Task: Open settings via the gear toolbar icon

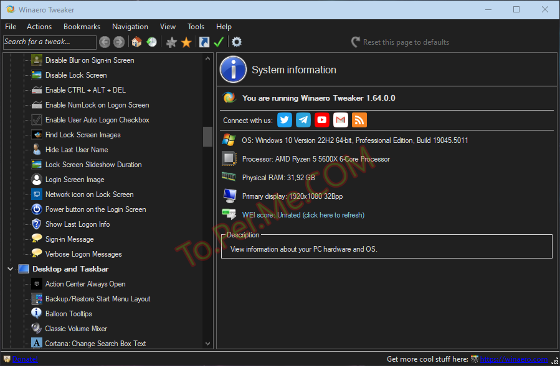Action: [237, 42]
